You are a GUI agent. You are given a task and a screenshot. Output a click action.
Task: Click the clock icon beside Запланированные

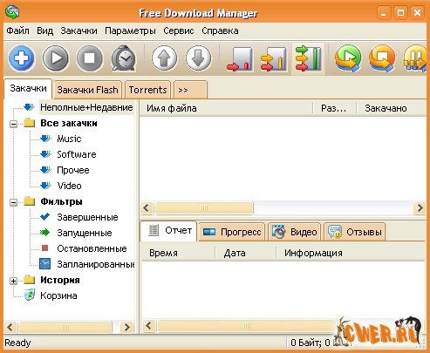[45, 263]
